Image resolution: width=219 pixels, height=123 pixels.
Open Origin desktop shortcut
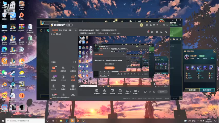22,16
